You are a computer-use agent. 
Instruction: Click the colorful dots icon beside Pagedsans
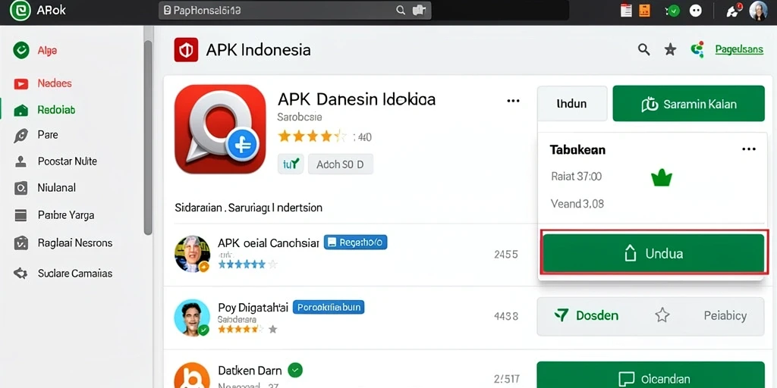pyautogui.click(x=697, y=49)
